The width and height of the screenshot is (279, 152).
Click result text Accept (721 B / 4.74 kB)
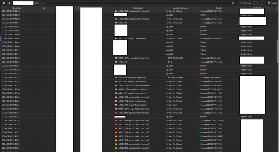(212, 62)
